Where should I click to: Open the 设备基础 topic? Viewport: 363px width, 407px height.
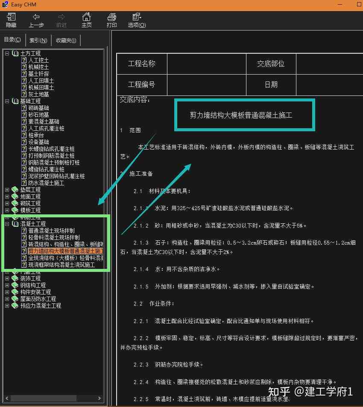point(38,142)
